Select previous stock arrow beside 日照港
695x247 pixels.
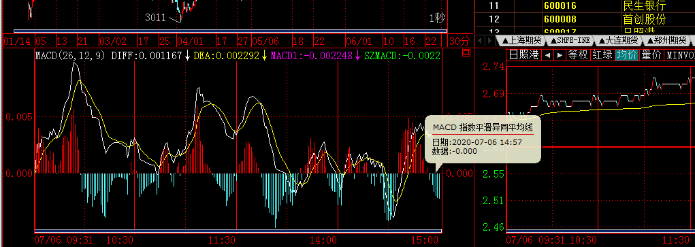point(547,55)
